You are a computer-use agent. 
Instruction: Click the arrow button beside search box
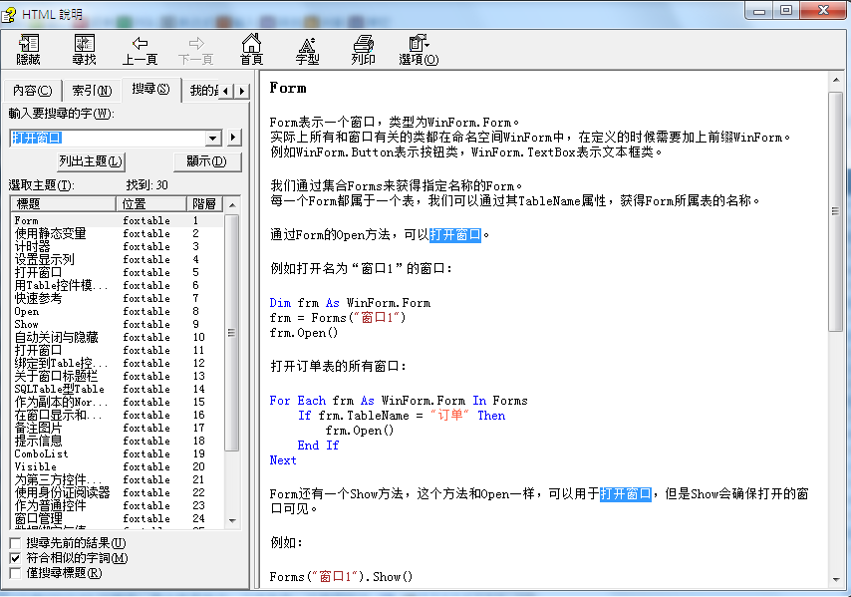point(234,138)
